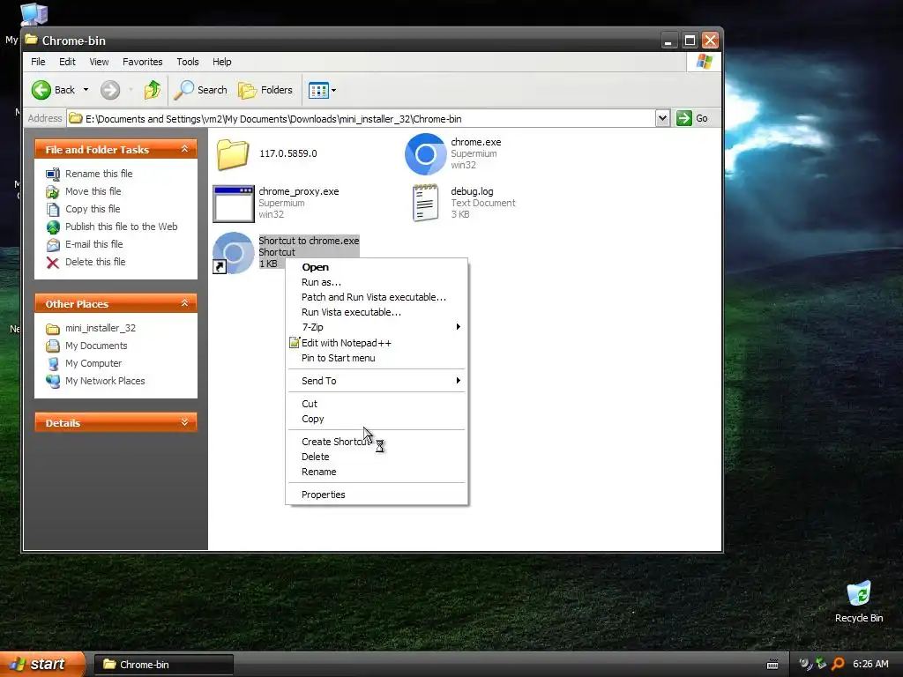This screenshot has height=677, width=903.
Task: Click the 117.0.5859.0 folder name
Action: click(288, 153)
